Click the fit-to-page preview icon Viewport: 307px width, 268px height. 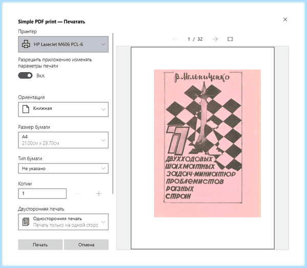point(230,39)
